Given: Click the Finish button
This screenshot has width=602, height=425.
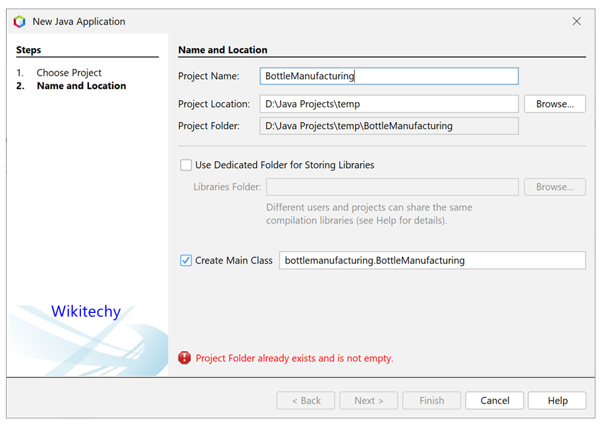Looking at the screenshot, I should click(x=431, y=401).
